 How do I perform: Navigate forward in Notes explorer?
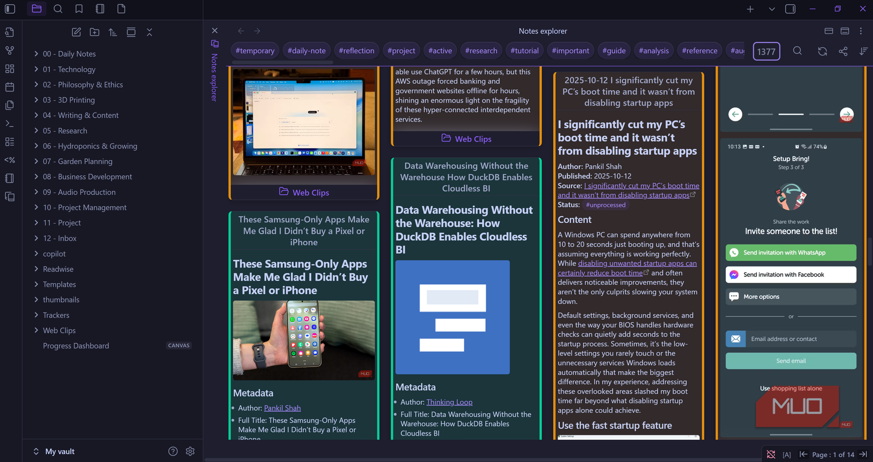pyautogui.click(x=257, y=31)
